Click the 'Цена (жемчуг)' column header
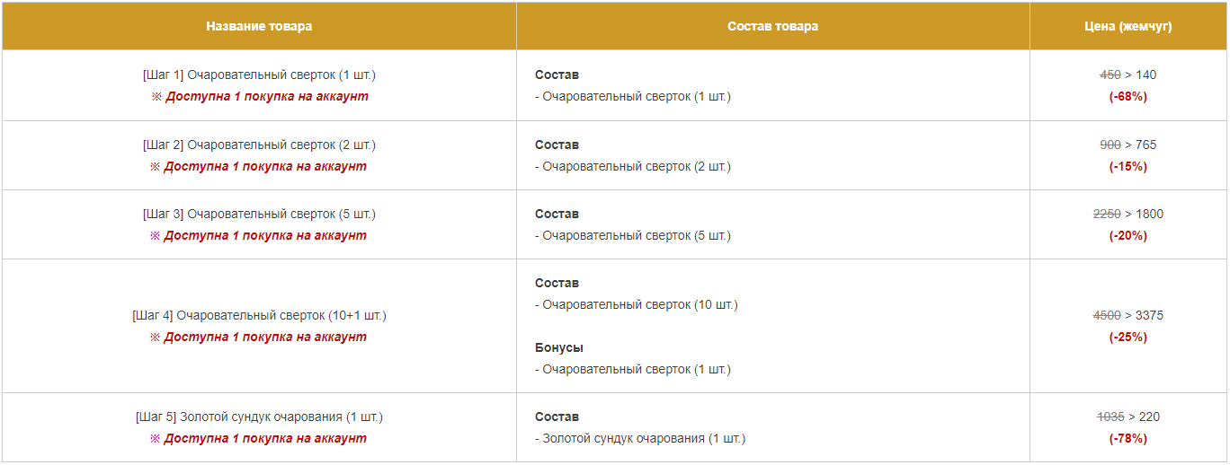This screenshot has width=1230, height=465. point(1128,26)
